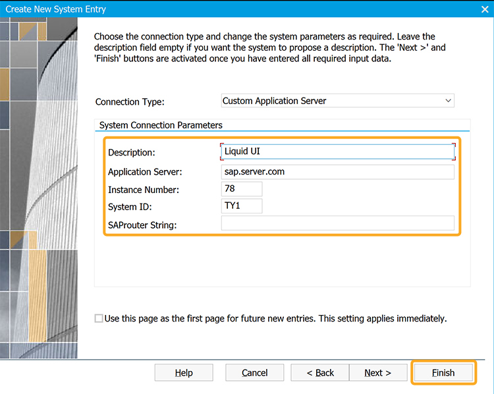The height and width of the screenshot is (394, 494).
Task: Enable 'Use this page as the first page' checkbox
Action: click(99, 318)
